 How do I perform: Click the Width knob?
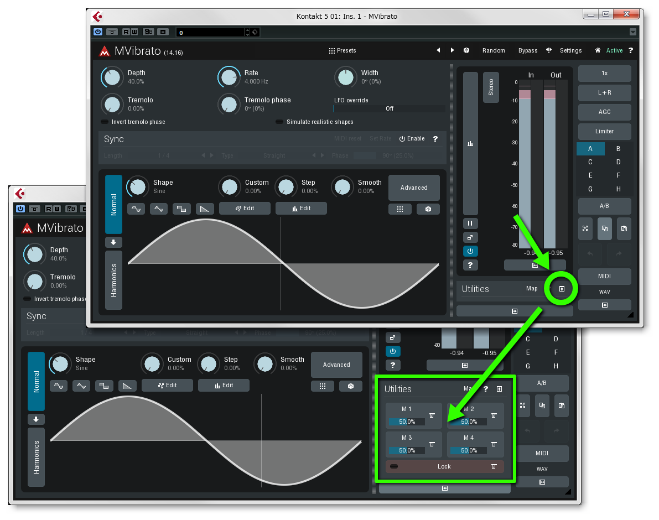pos(345,77)
